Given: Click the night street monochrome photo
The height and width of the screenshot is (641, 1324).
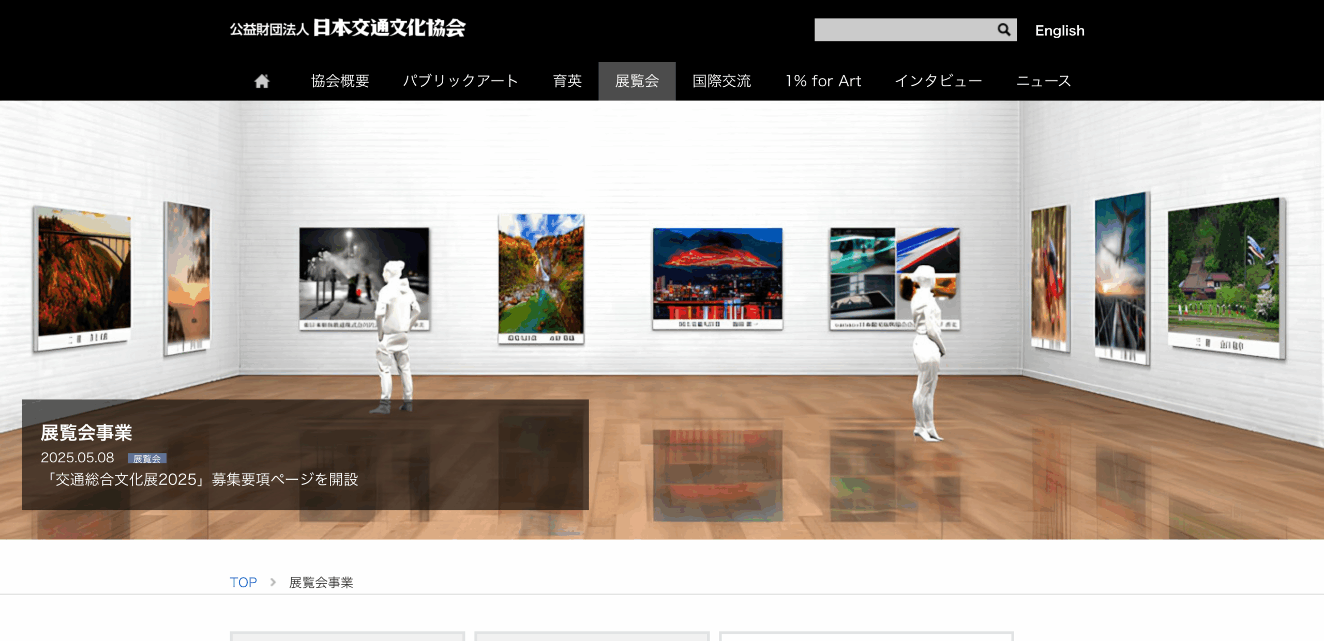Looking at the screenshot, I should tap(364, 278).
